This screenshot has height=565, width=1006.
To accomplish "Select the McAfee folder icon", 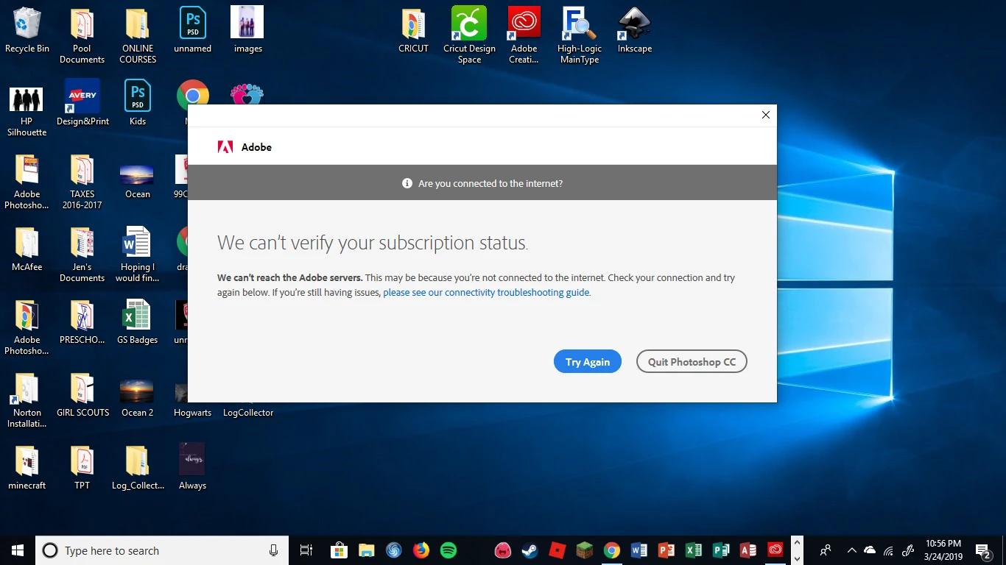I will 27,249.
